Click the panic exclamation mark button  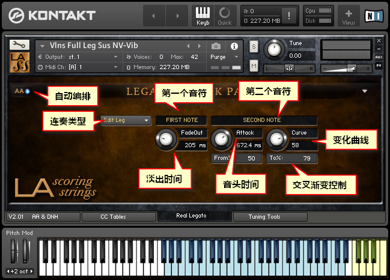289,16
